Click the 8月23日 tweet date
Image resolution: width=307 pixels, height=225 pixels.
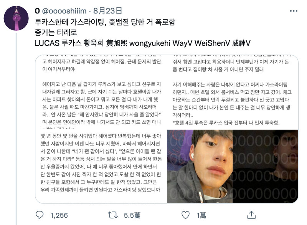coord(107,11)
